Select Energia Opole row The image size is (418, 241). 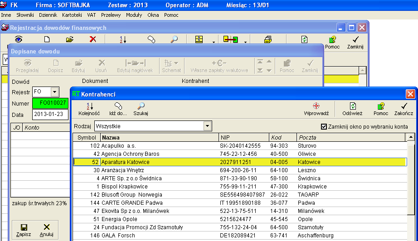click(240, 219)
